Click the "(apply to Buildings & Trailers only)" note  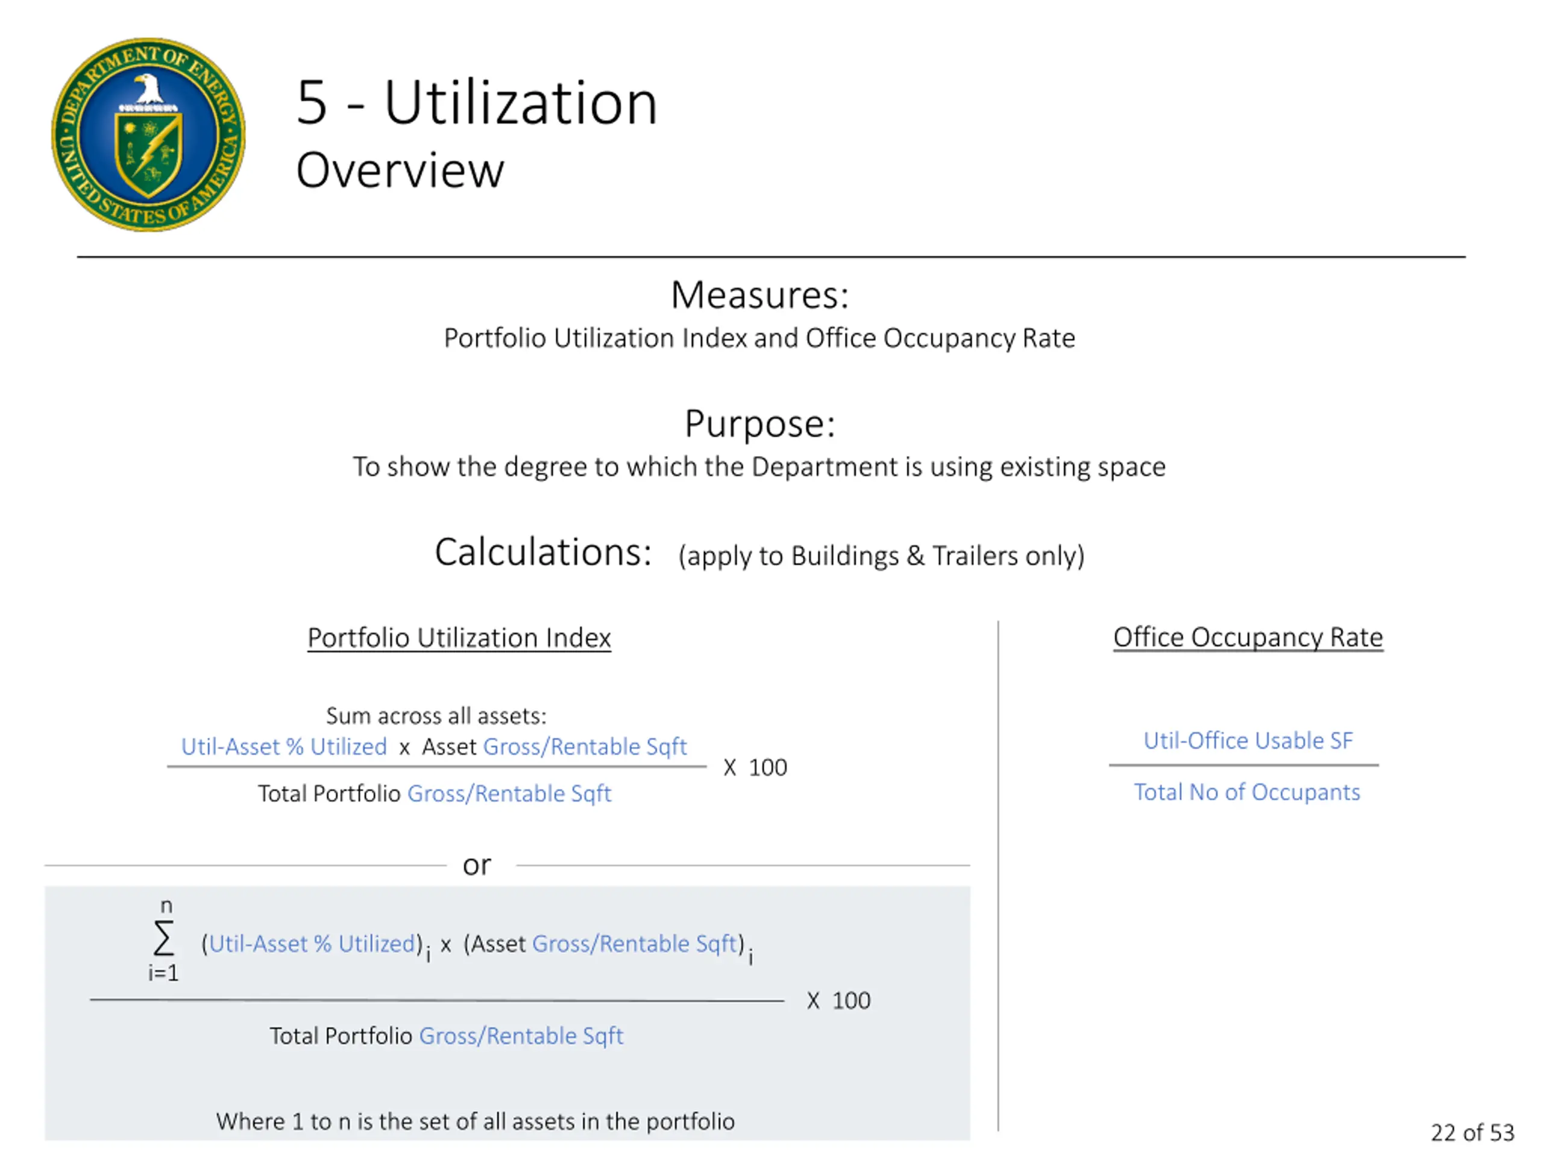tap(881, 556)
